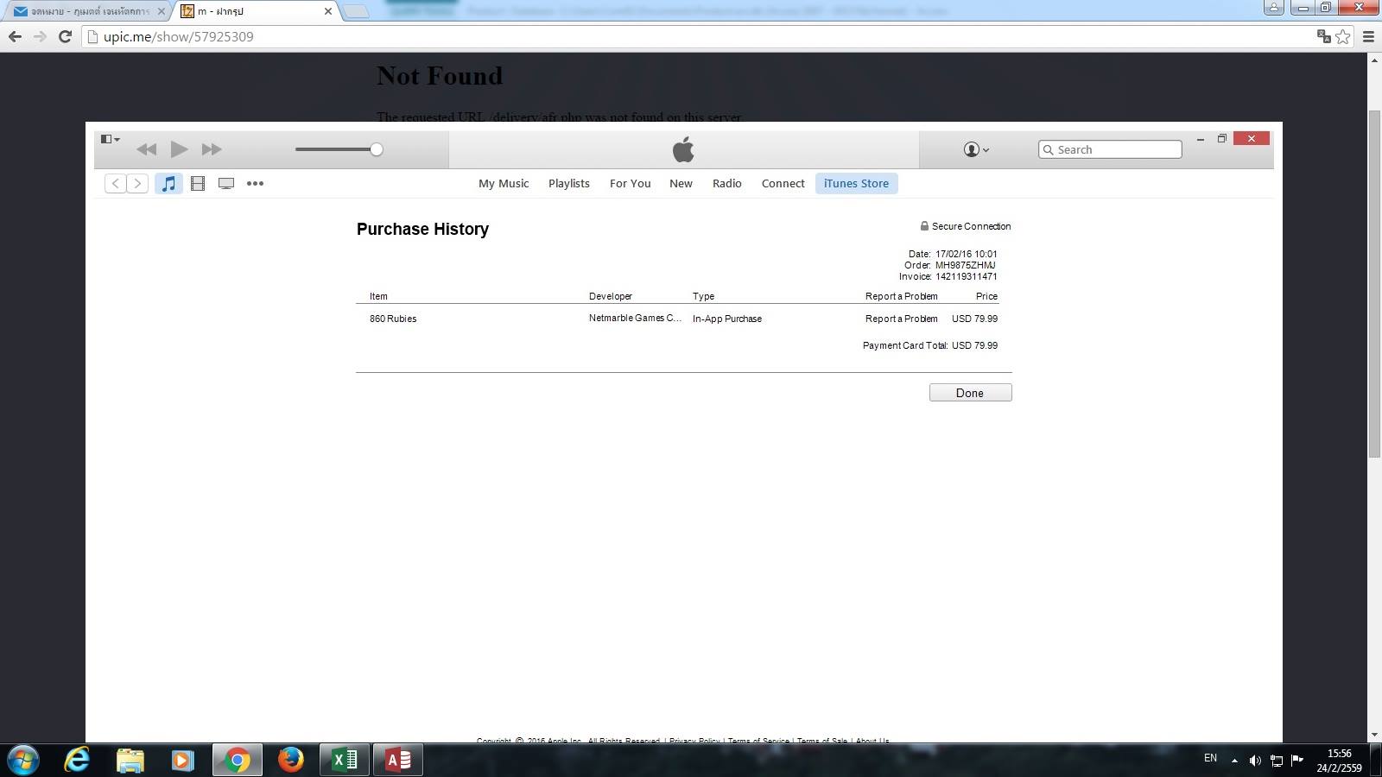
Task: Switch to the Radio tab
Action: coord(727,183)
